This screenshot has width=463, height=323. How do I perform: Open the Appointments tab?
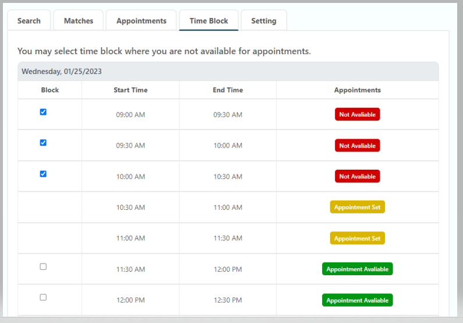tap(141, 20)
